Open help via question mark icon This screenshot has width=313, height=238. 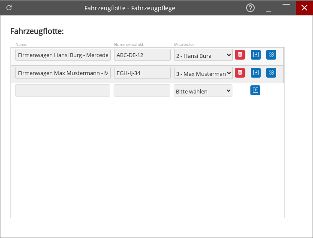click(250, 8)
